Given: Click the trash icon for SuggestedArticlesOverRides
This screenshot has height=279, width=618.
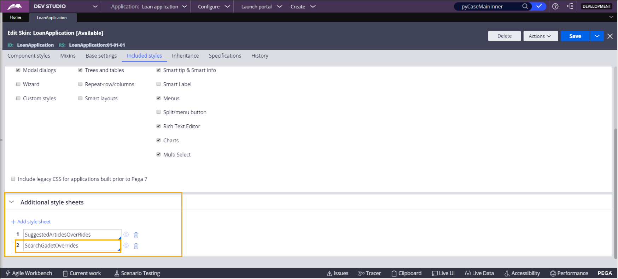Looking at the screenshot, I should tap(136, 235).
